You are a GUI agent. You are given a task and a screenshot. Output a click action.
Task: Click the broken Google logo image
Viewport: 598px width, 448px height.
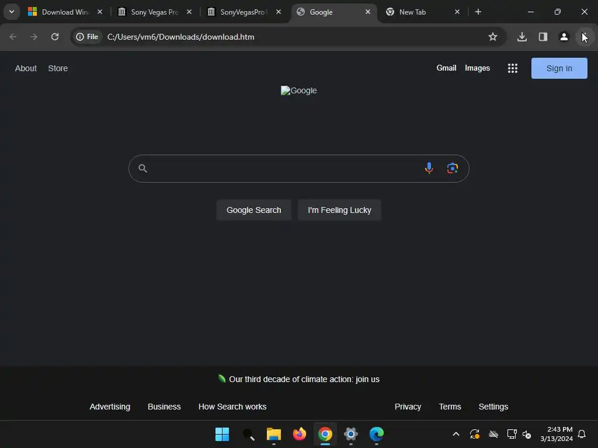(298, 90)
